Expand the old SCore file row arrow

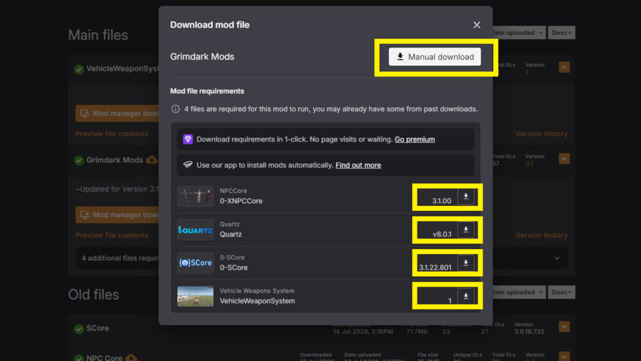[x=564, y=327]
